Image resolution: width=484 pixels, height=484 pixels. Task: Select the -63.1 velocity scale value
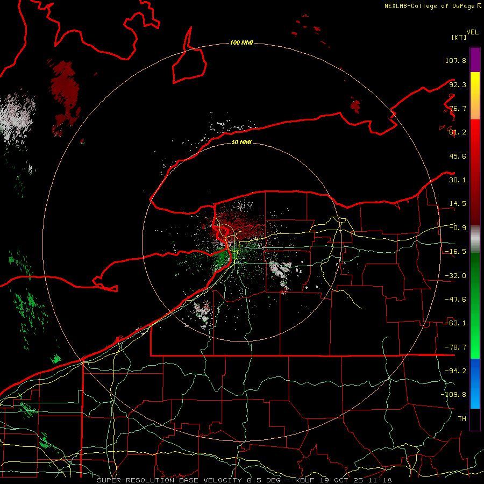point(455,323)
